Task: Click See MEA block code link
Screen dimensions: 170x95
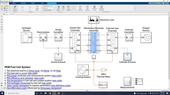Action: pyautogui.click(x=16, y=88)
